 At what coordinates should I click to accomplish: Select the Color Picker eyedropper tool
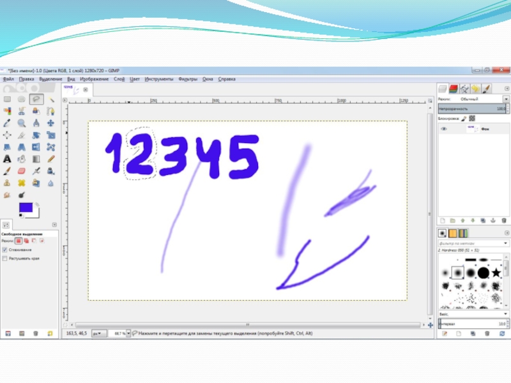click(7, 123)
